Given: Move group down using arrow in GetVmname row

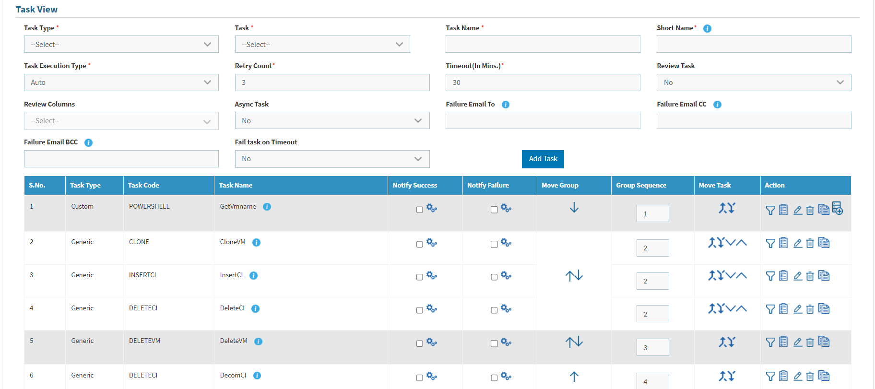Looking at the screenshot, I should click(574, 208).
